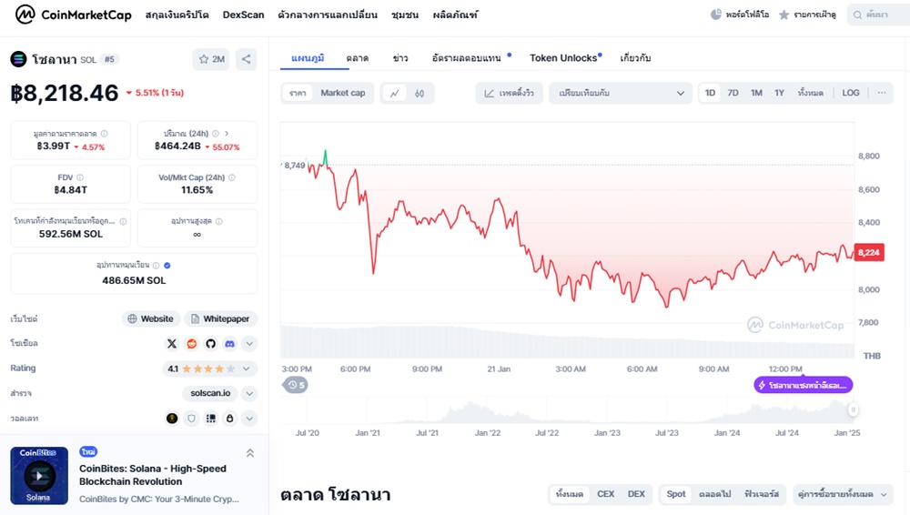Play the CoinBites Solana video thumbnail

pyautogui.click(x=39, y=476)
